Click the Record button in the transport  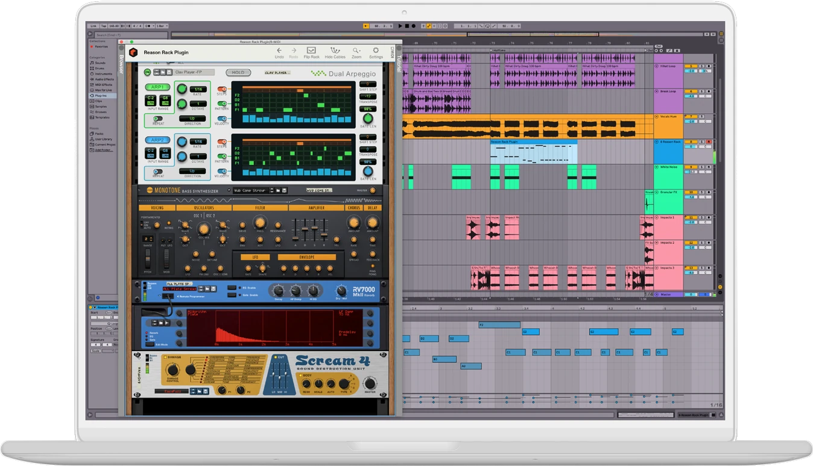[413, 26]
